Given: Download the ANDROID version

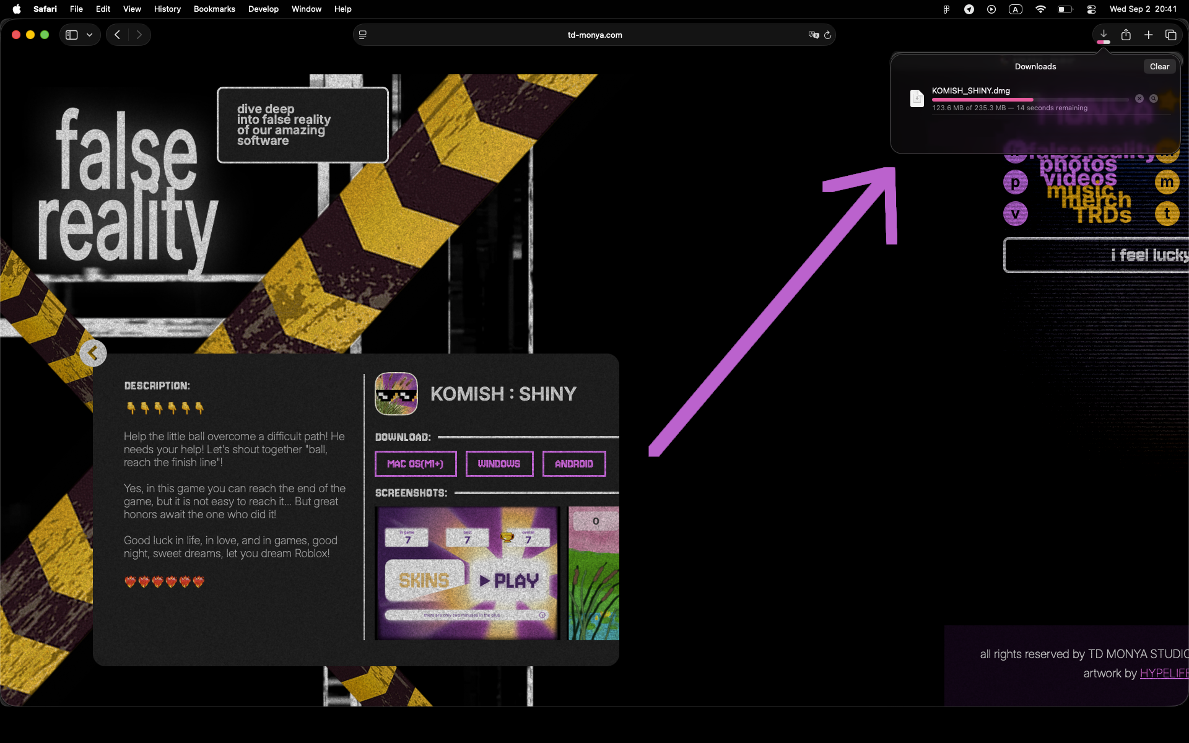Looking at the screenshot, I should (x=574, y=464).
